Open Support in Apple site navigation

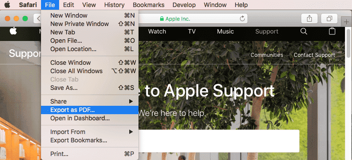pyautogui.click(x=267, y=32)
